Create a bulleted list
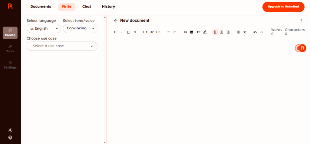Viewport: 310px width, 144px height. tap(168, 32)
